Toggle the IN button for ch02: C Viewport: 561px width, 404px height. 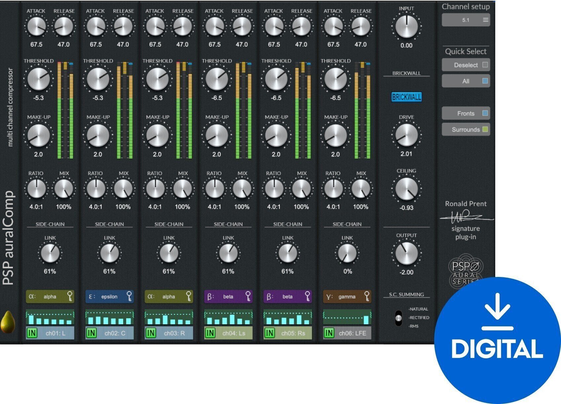[92, 333]
